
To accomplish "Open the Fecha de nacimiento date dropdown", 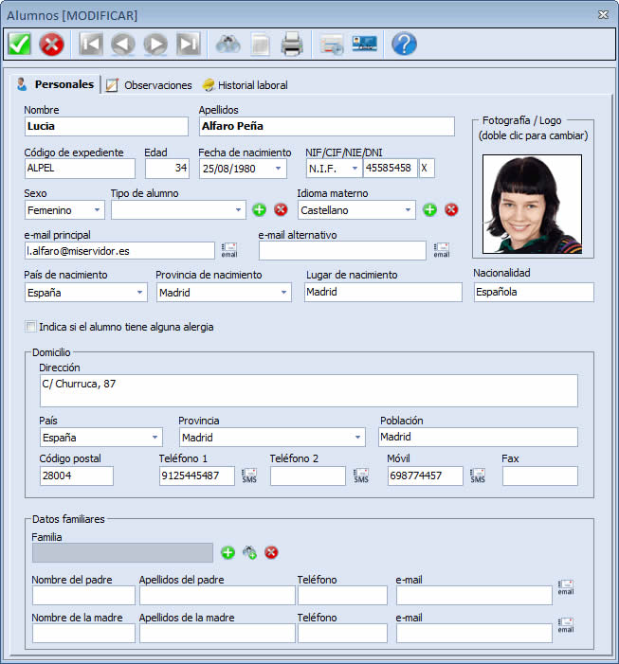I will click(x=278, y=169).
